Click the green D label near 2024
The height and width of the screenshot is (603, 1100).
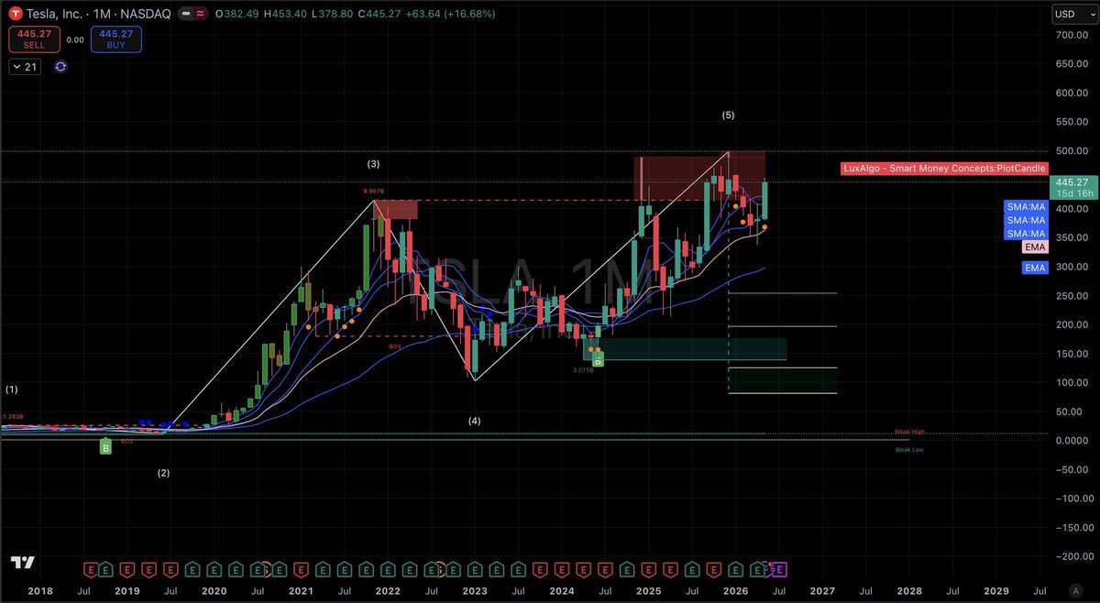tap(598, 361)
